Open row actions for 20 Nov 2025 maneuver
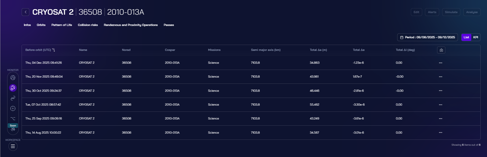The width and height of the screenshot is (487, 157). tap(440, 77)
